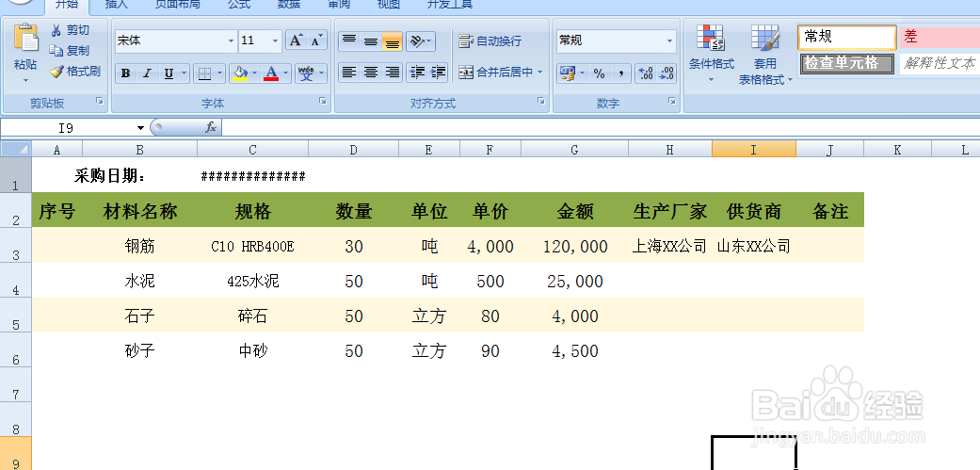The height and width of the screenshot is (470, 980).
Task: Apply the cell borders icon
Action: 204,73
